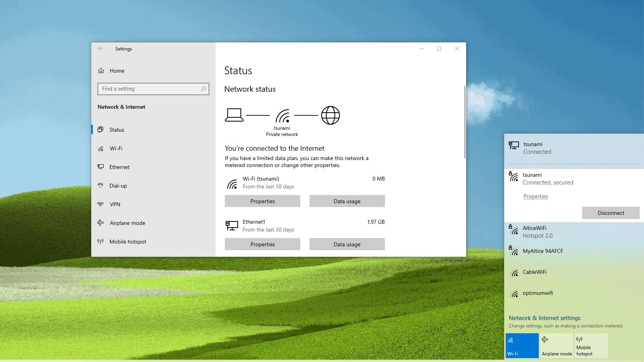Select the AlticeWiFi Hotspot 2.0 network
The width and height of the screenshot is (644, 362).
tap(574, 232)
